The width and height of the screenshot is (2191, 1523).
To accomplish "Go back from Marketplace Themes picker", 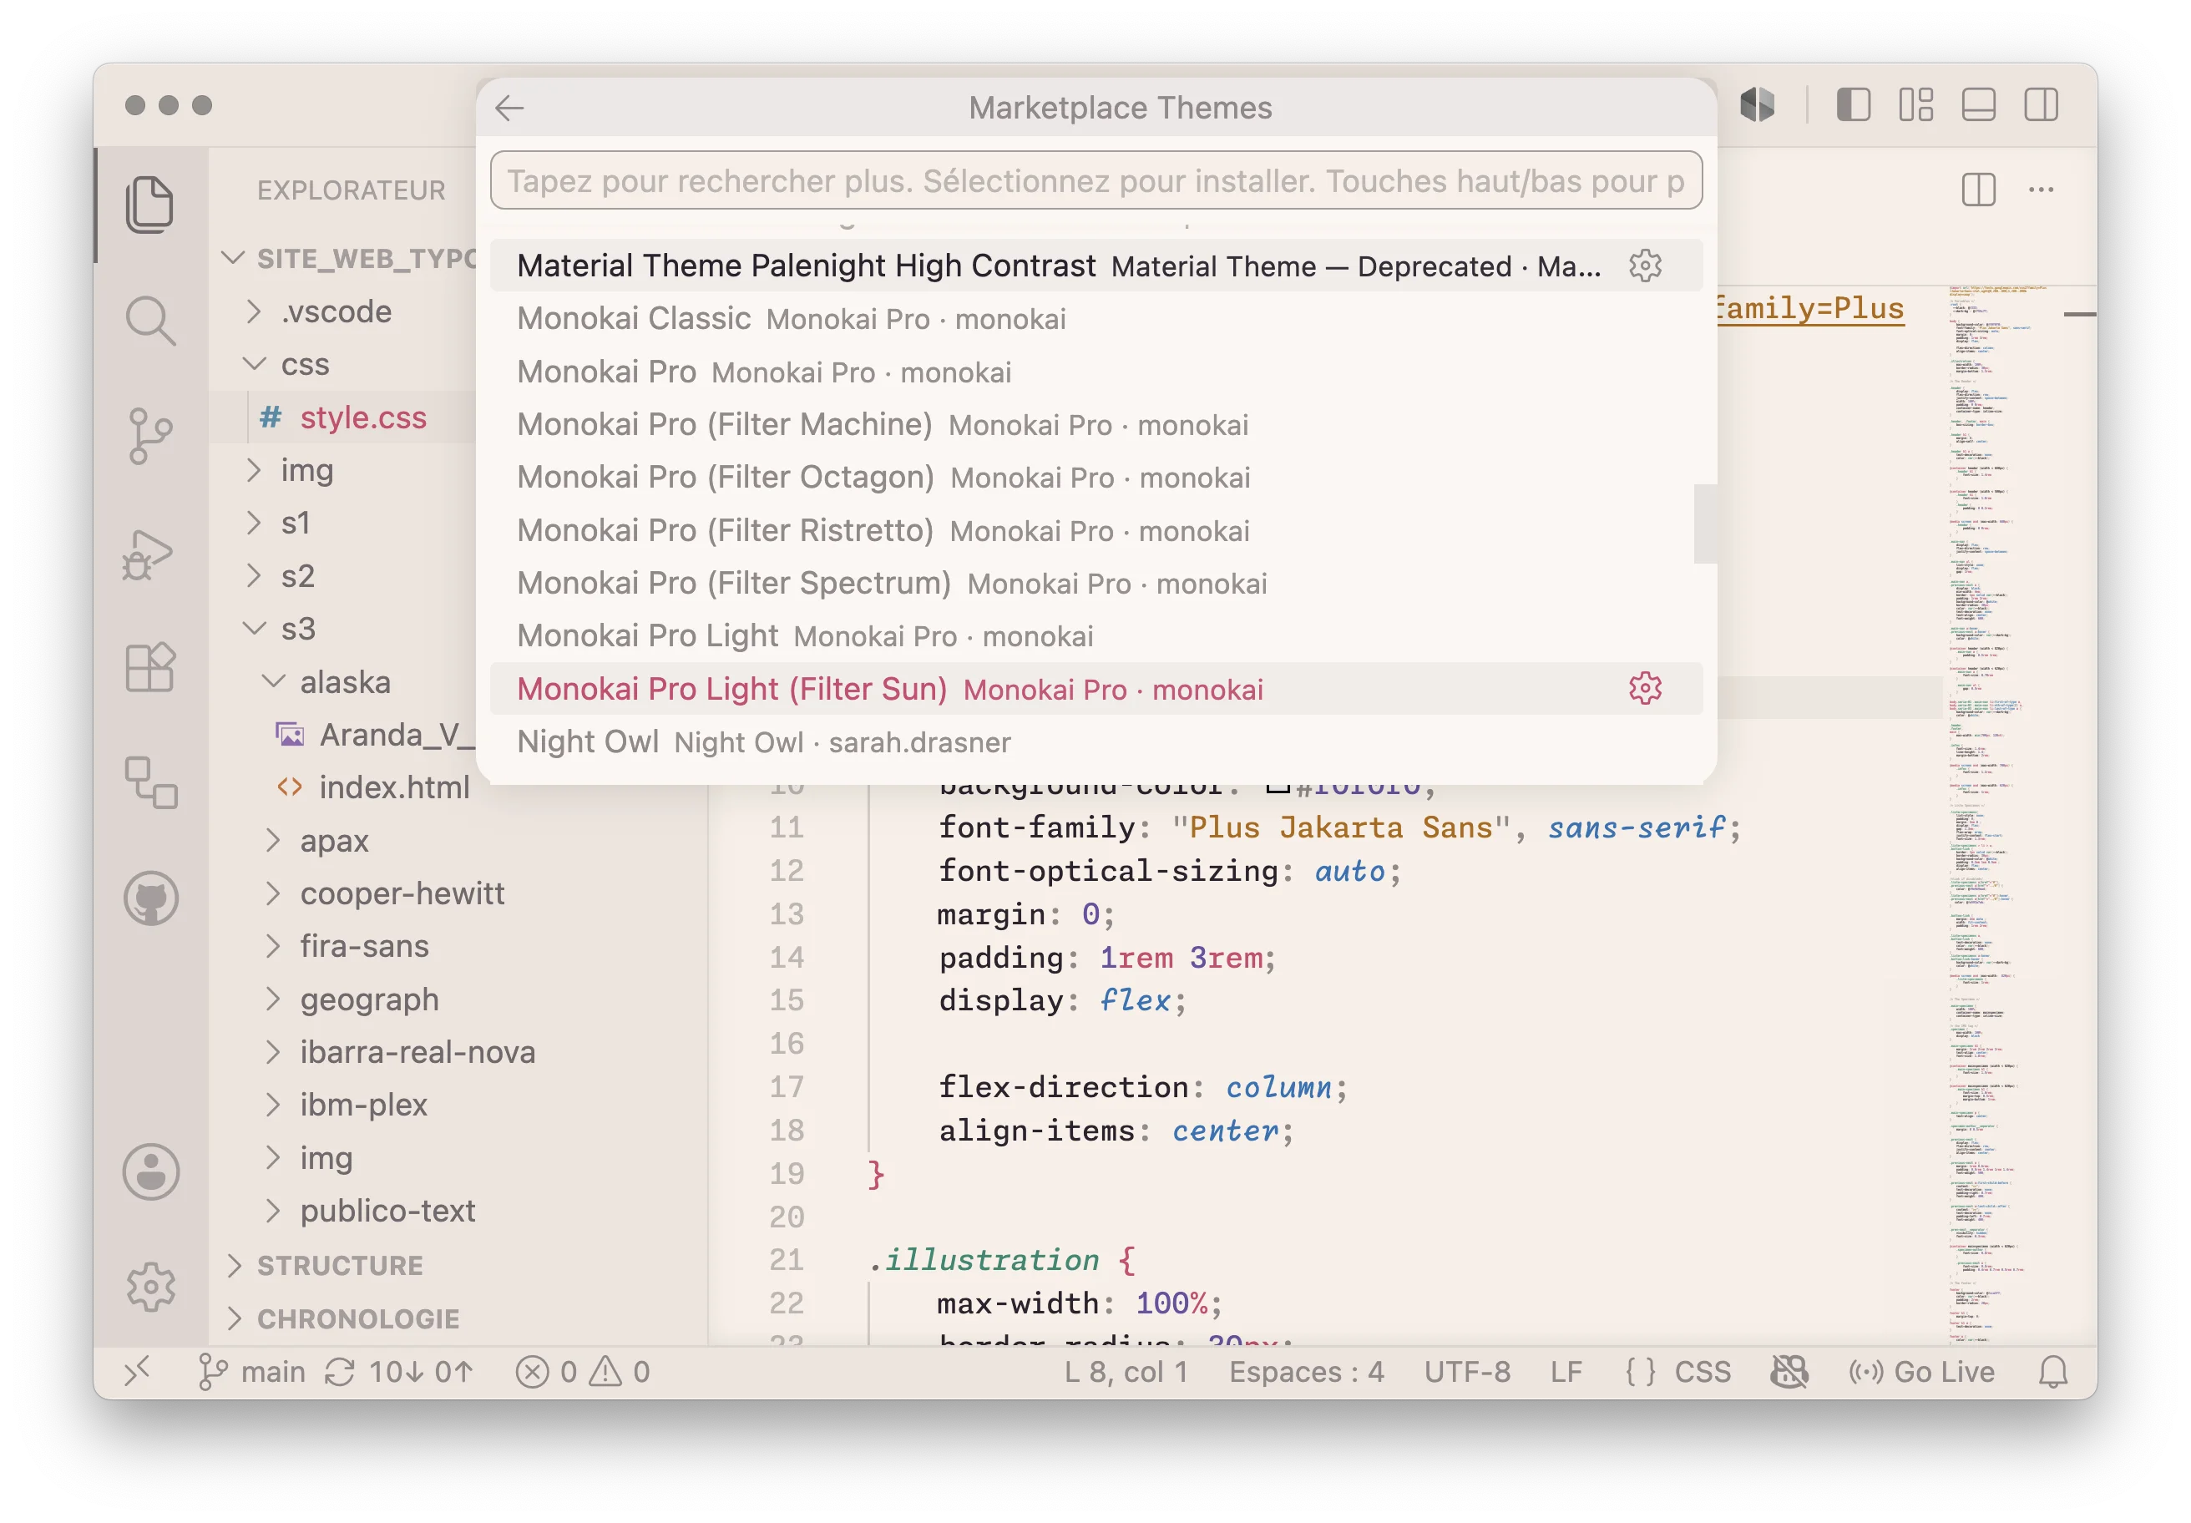I will 509,108.
